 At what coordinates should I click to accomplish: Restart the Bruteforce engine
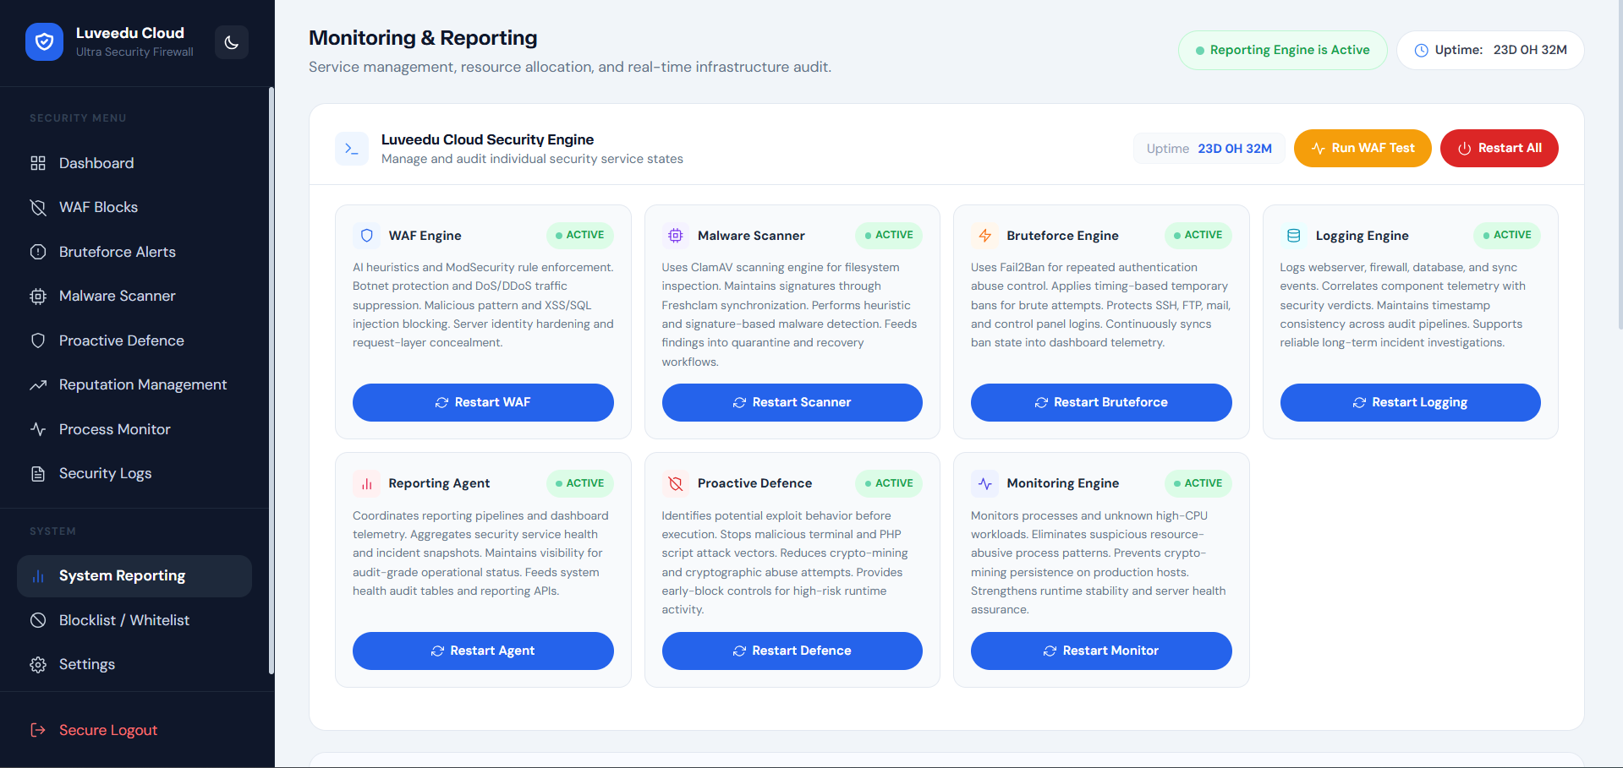(1101, 402)
